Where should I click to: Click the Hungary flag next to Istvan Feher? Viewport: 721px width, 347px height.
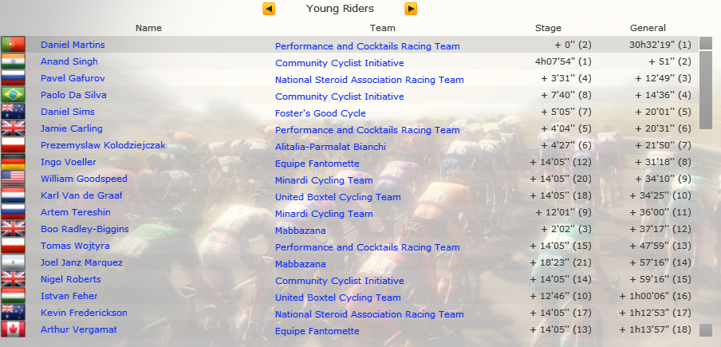point(14,296)
